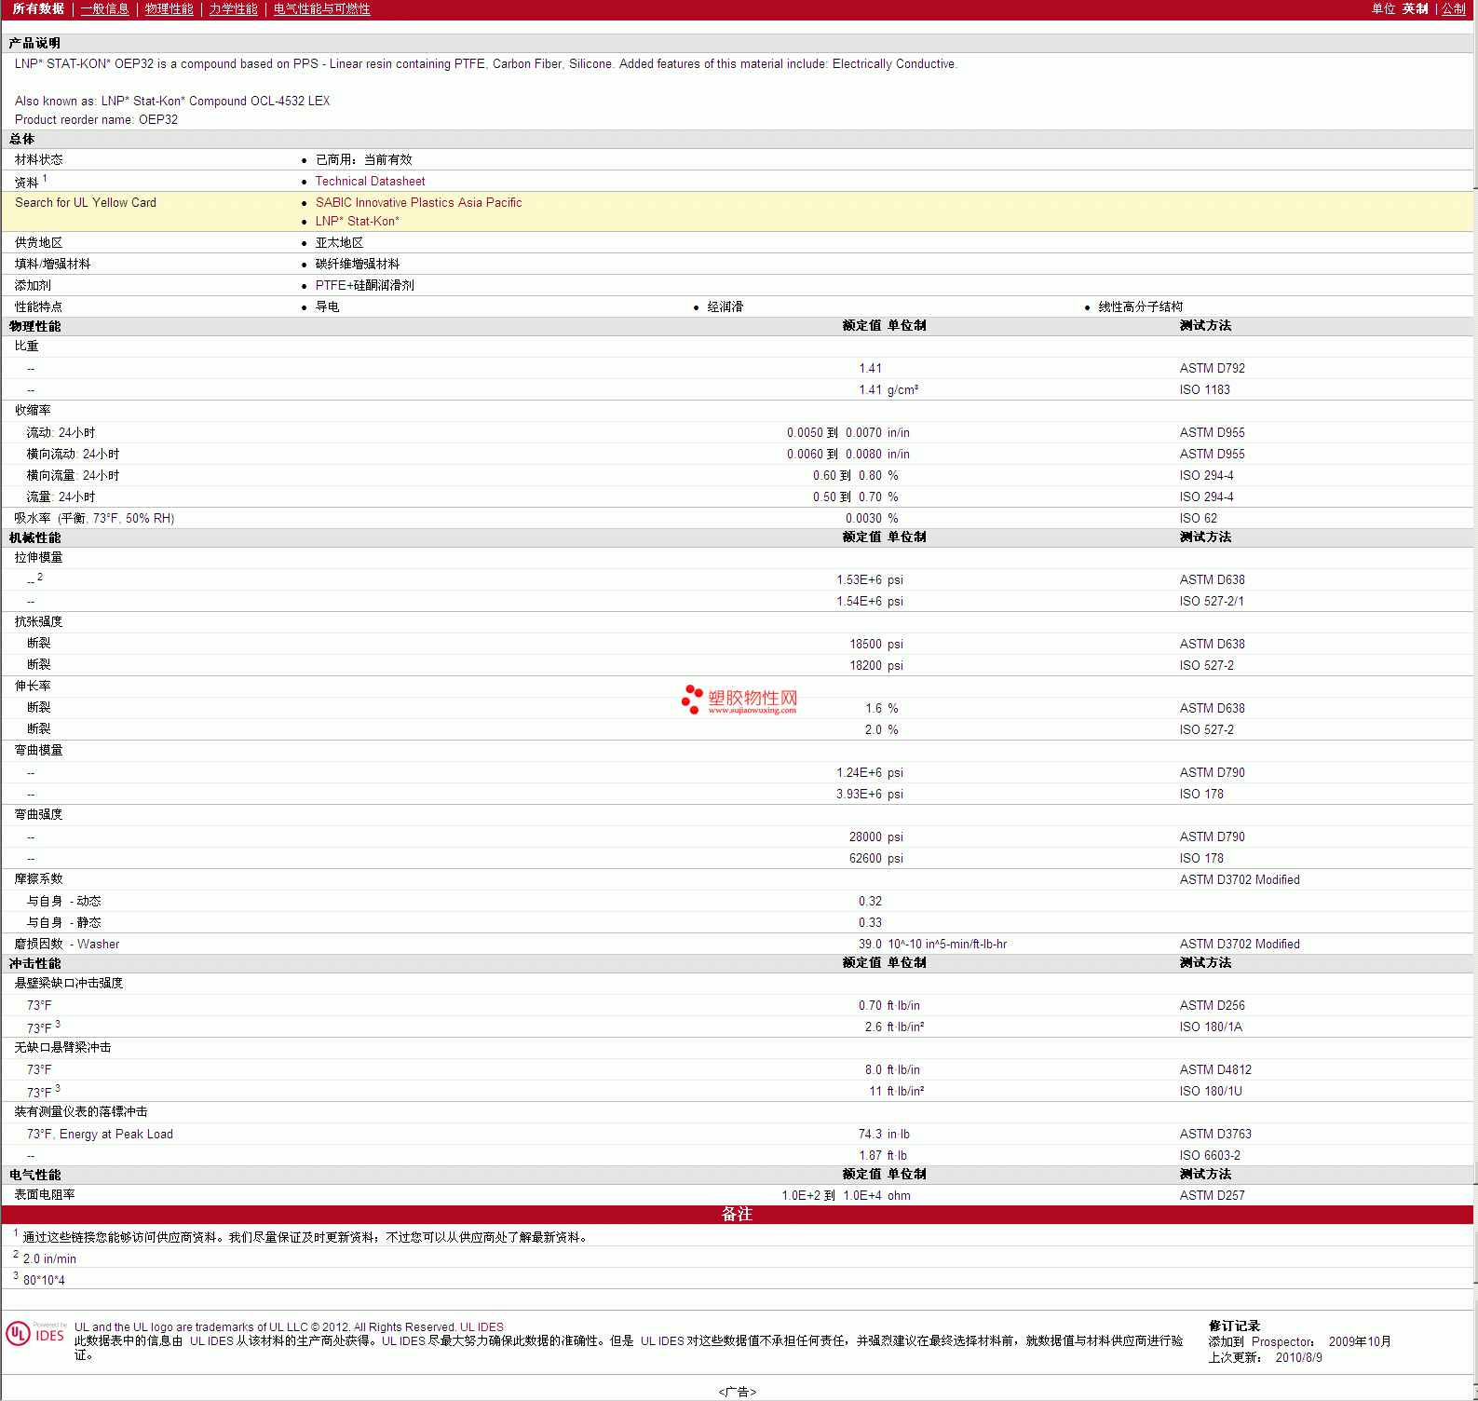The width and height of the screenshot is (1478, 1401).
Task: Click the 吸水率 row label
Action: click(x=94, y=519)
